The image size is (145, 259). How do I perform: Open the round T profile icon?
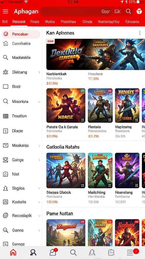coord(139,11)
